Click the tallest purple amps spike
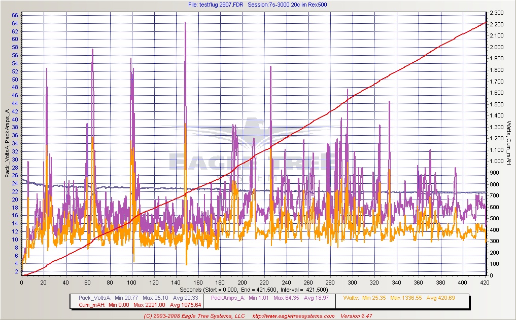This screenshot has height=320, width=516. [185, 23]
